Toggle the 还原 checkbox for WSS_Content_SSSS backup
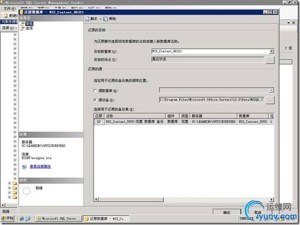Image resolution: width=300 pixels, height=225 pixels. click(99, 122)
